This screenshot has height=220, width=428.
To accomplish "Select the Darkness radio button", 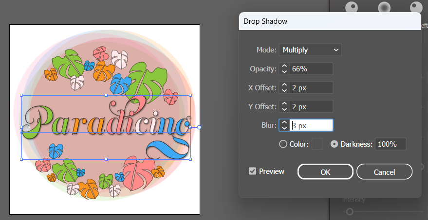I will pos(335,144).
